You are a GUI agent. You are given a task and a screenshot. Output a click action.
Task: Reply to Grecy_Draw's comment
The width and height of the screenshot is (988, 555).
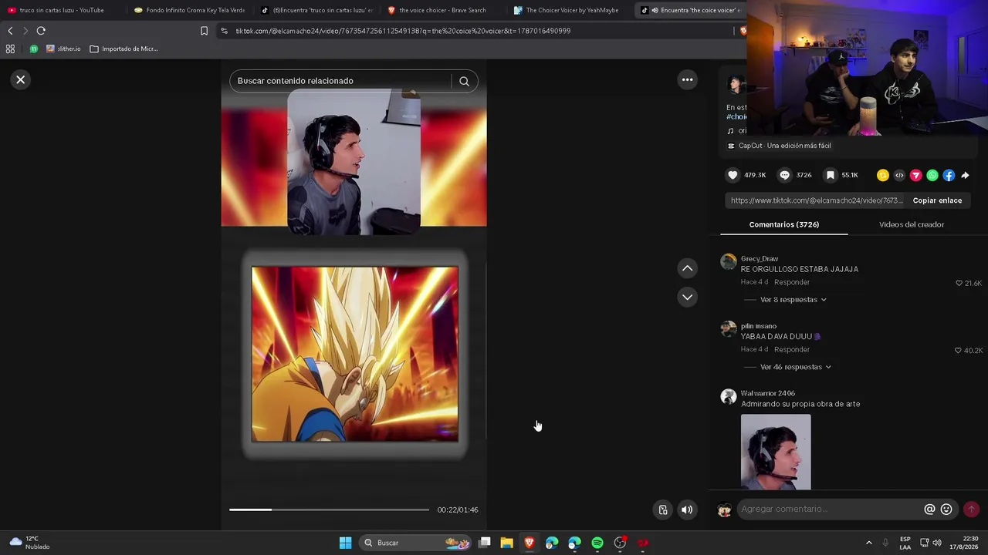(792, 282)
